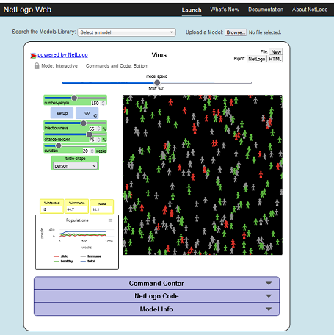The height and width of the screenshot is (335, 334).
Task: Click the chance-recover value field showing 75
Action: (92, 140)
